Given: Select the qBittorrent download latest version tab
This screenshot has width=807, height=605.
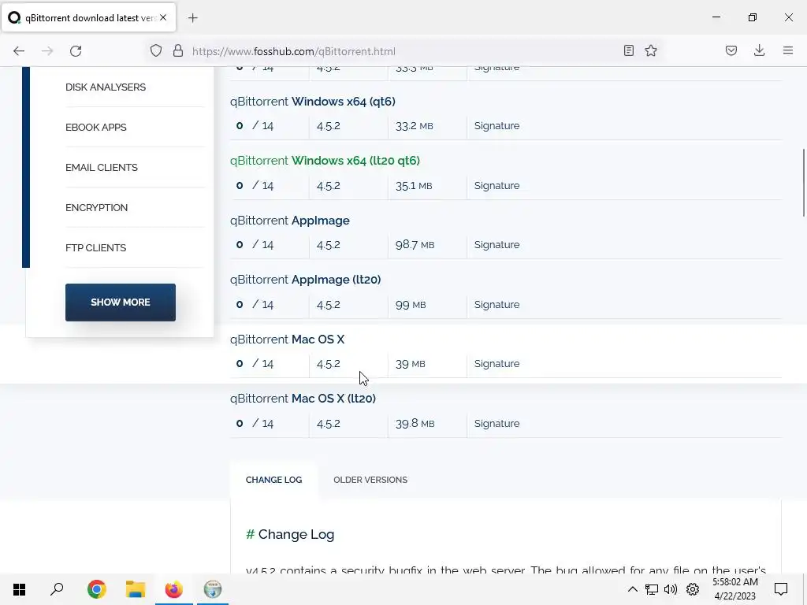Looking at the screenshot, I should 88,17.
